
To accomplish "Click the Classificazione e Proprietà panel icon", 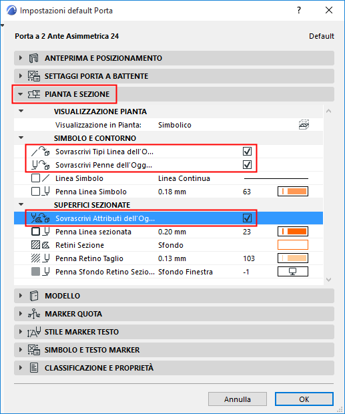I will [34, 368].
